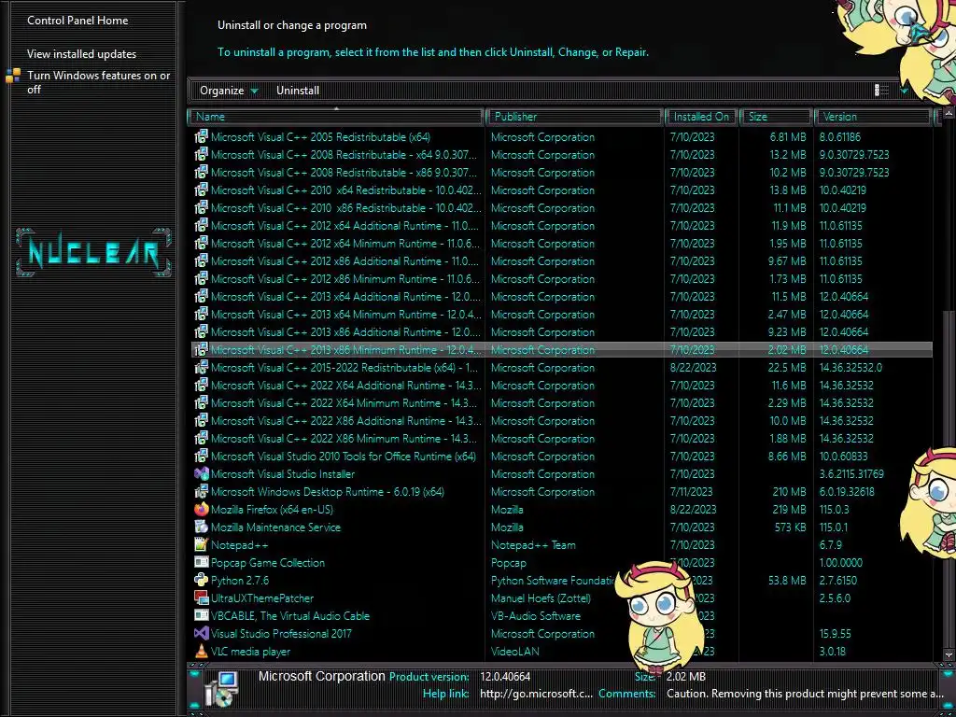Click the VBCABLE Virtual Audio Cable icon

[202, 616]
